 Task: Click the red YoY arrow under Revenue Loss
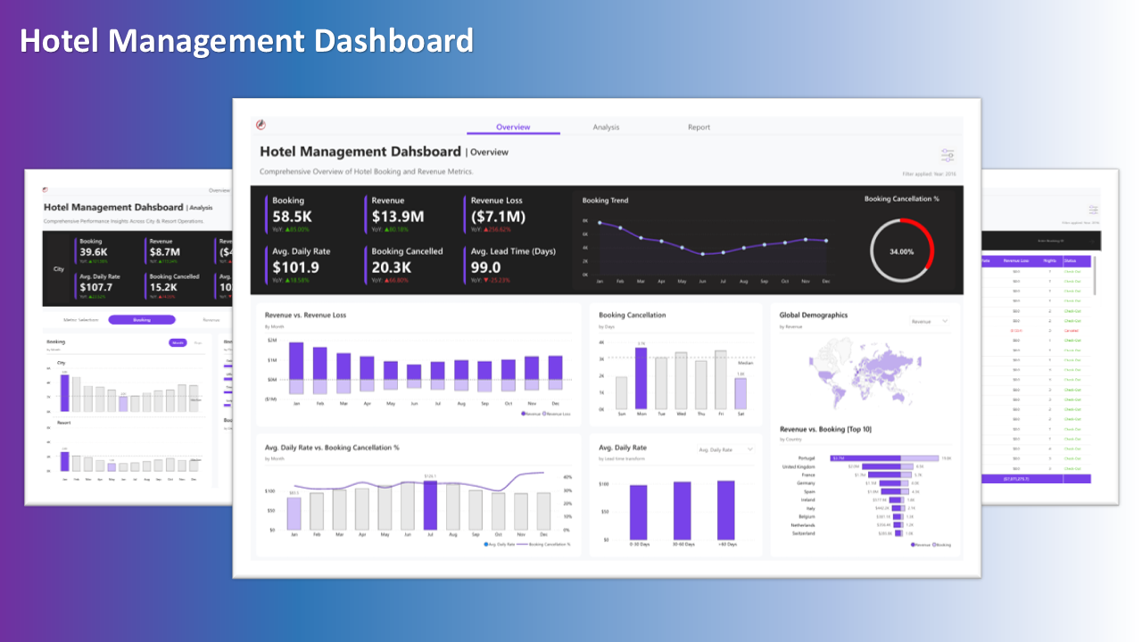point(488,228)
